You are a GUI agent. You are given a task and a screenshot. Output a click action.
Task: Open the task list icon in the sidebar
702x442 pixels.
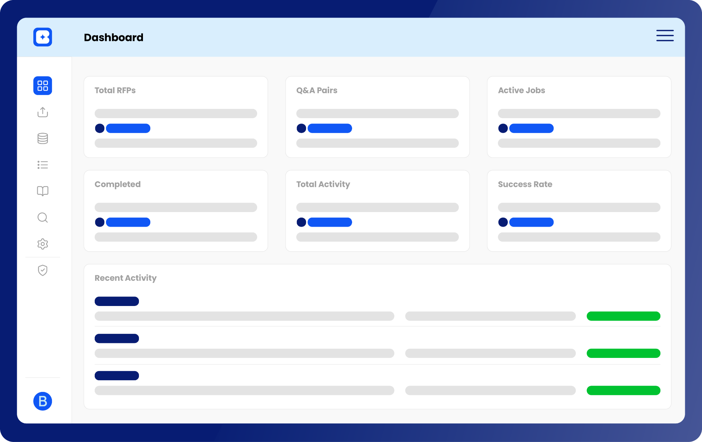pos(42,165)
